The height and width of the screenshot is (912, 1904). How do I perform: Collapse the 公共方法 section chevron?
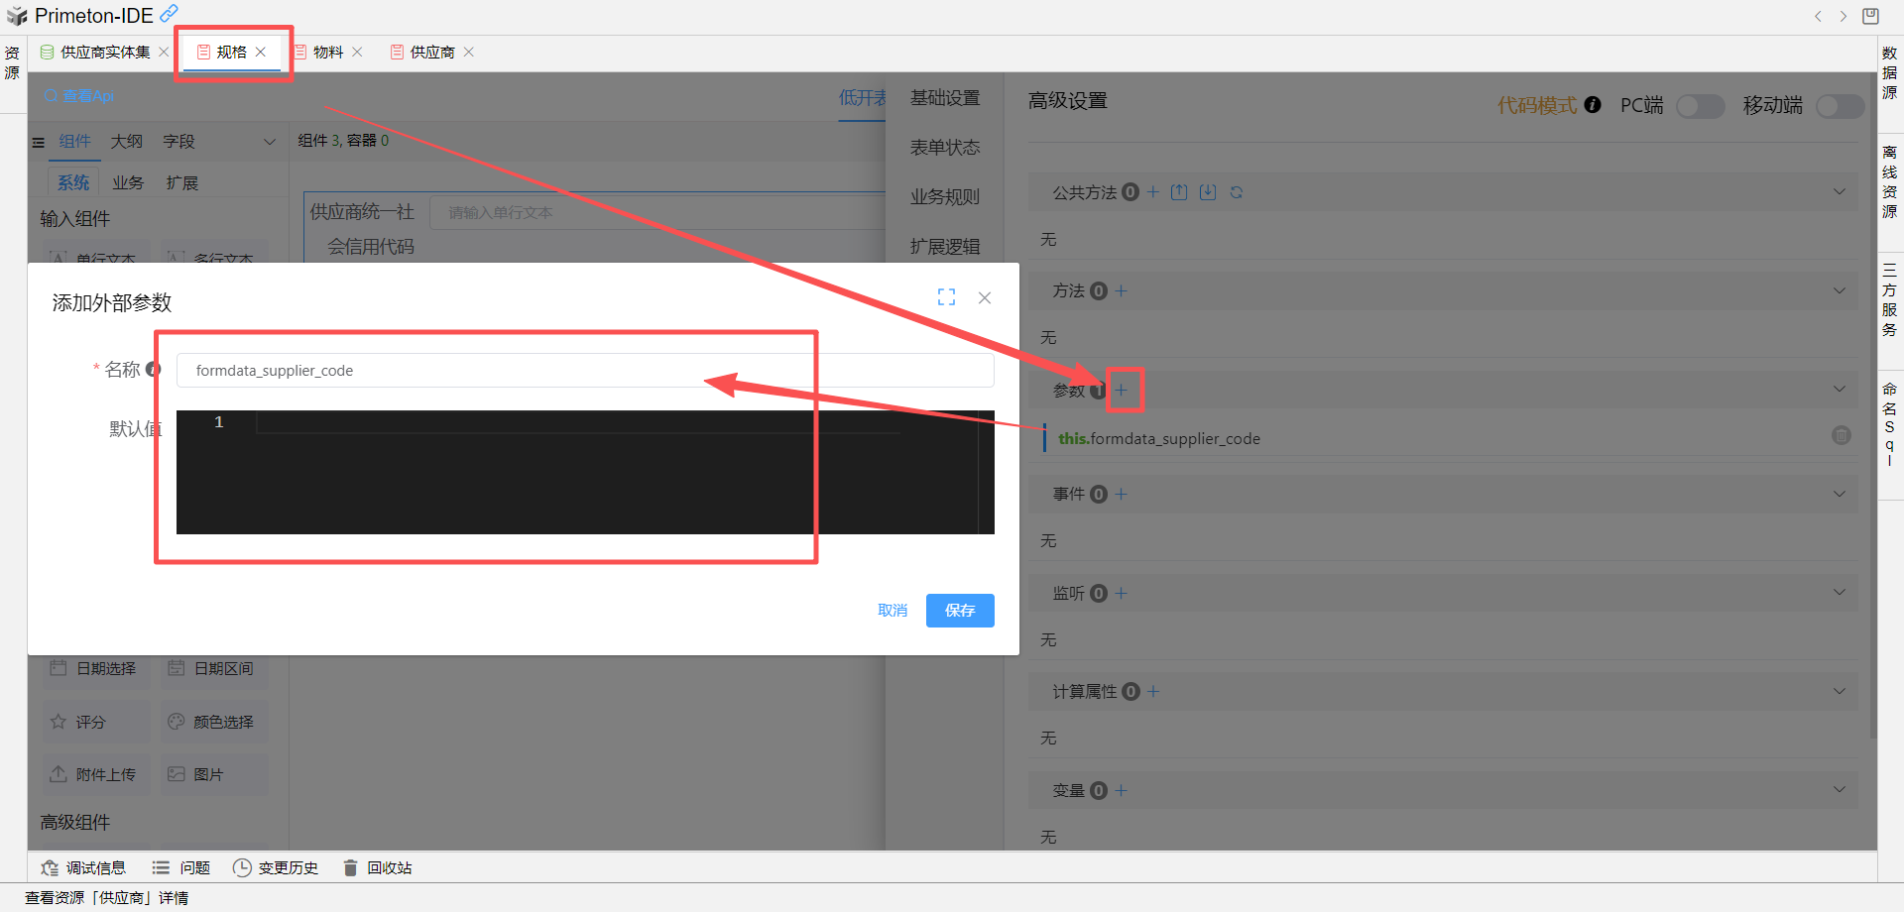[1840, 191]
